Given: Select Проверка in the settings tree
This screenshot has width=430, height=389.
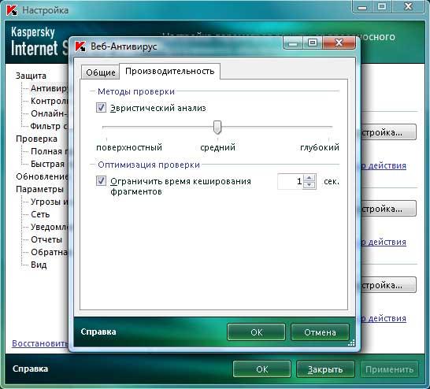Looking at the screenshot, I should point(36,139).
